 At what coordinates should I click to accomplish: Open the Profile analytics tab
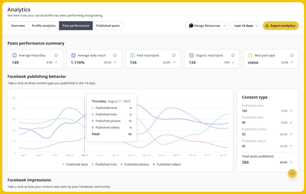point(44,26)
